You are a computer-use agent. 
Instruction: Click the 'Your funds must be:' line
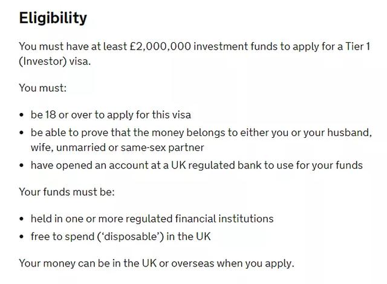tap(67, 192)
